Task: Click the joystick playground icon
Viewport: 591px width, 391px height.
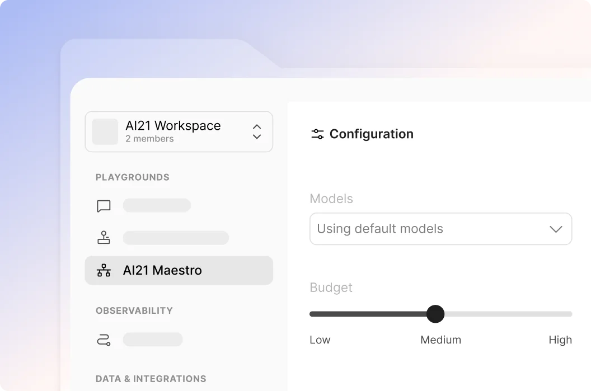Action: click(x=104, y=238)
